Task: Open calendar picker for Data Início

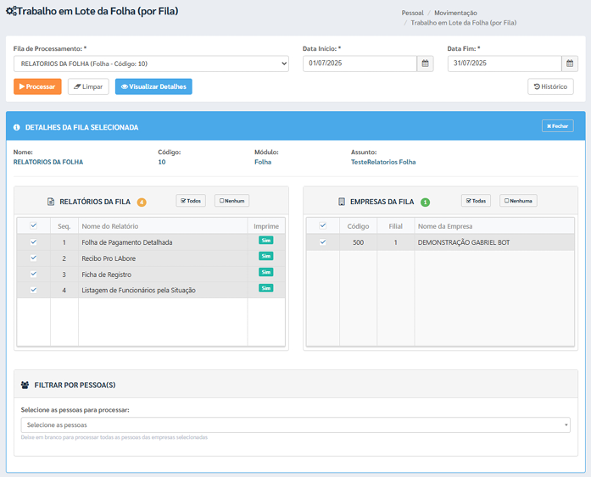Action: tap(426, 64)
